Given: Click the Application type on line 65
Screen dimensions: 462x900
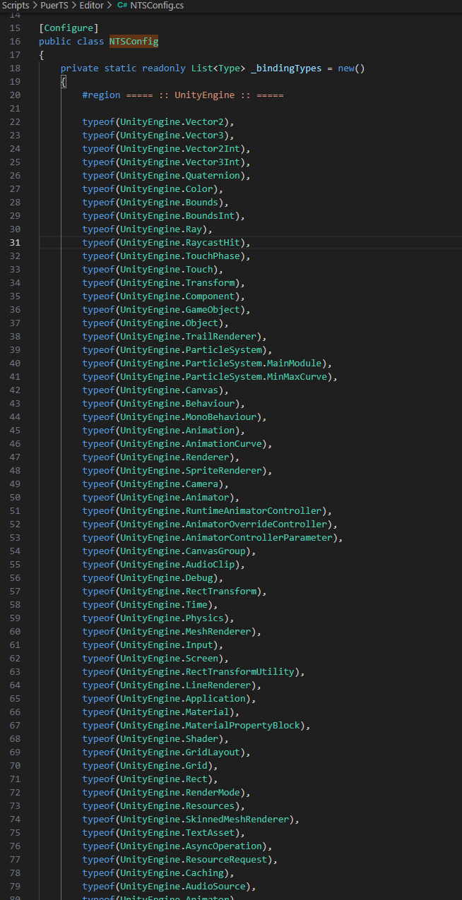Looking at the screenshot, I should (x=215, y=699).
